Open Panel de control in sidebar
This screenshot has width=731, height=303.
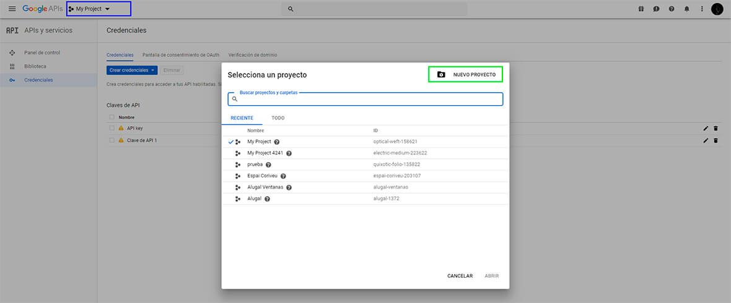tap(48, 53)
